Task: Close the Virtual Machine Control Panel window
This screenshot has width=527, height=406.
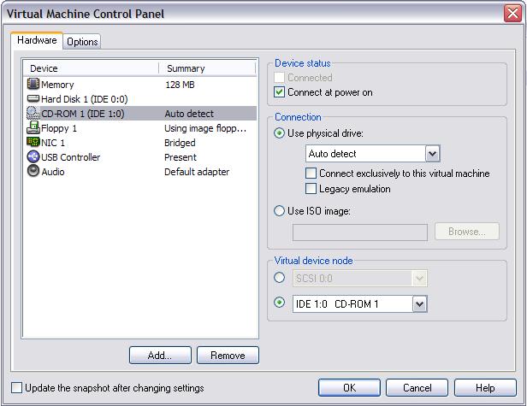Action: click(x=512, y=13)
